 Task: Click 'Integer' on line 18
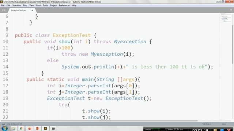[75, 92]
